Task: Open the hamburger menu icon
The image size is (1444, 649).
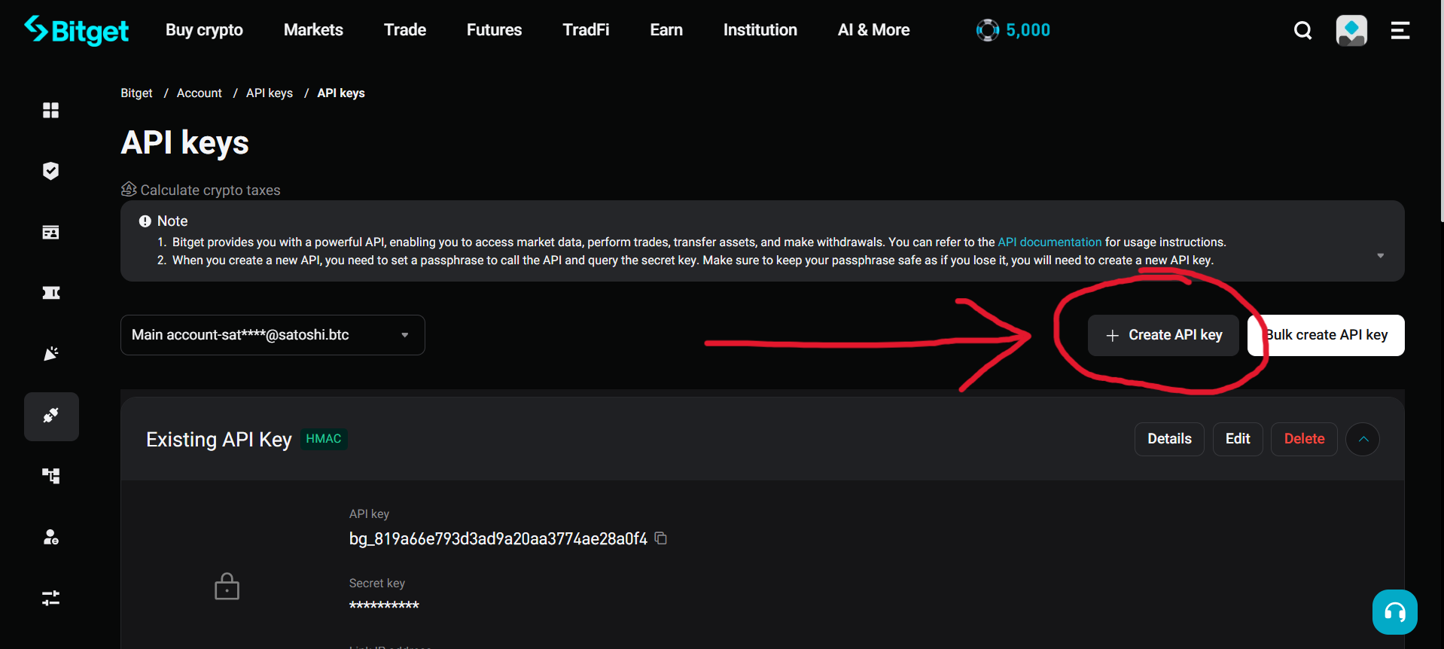Action: click(1400, 30)
